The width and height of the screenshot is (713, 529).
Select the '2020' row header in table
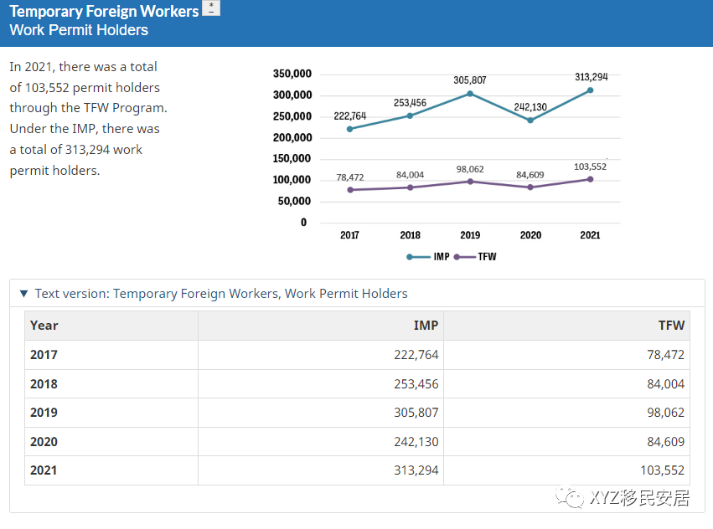pyautogui.click(x=111, y=442)
